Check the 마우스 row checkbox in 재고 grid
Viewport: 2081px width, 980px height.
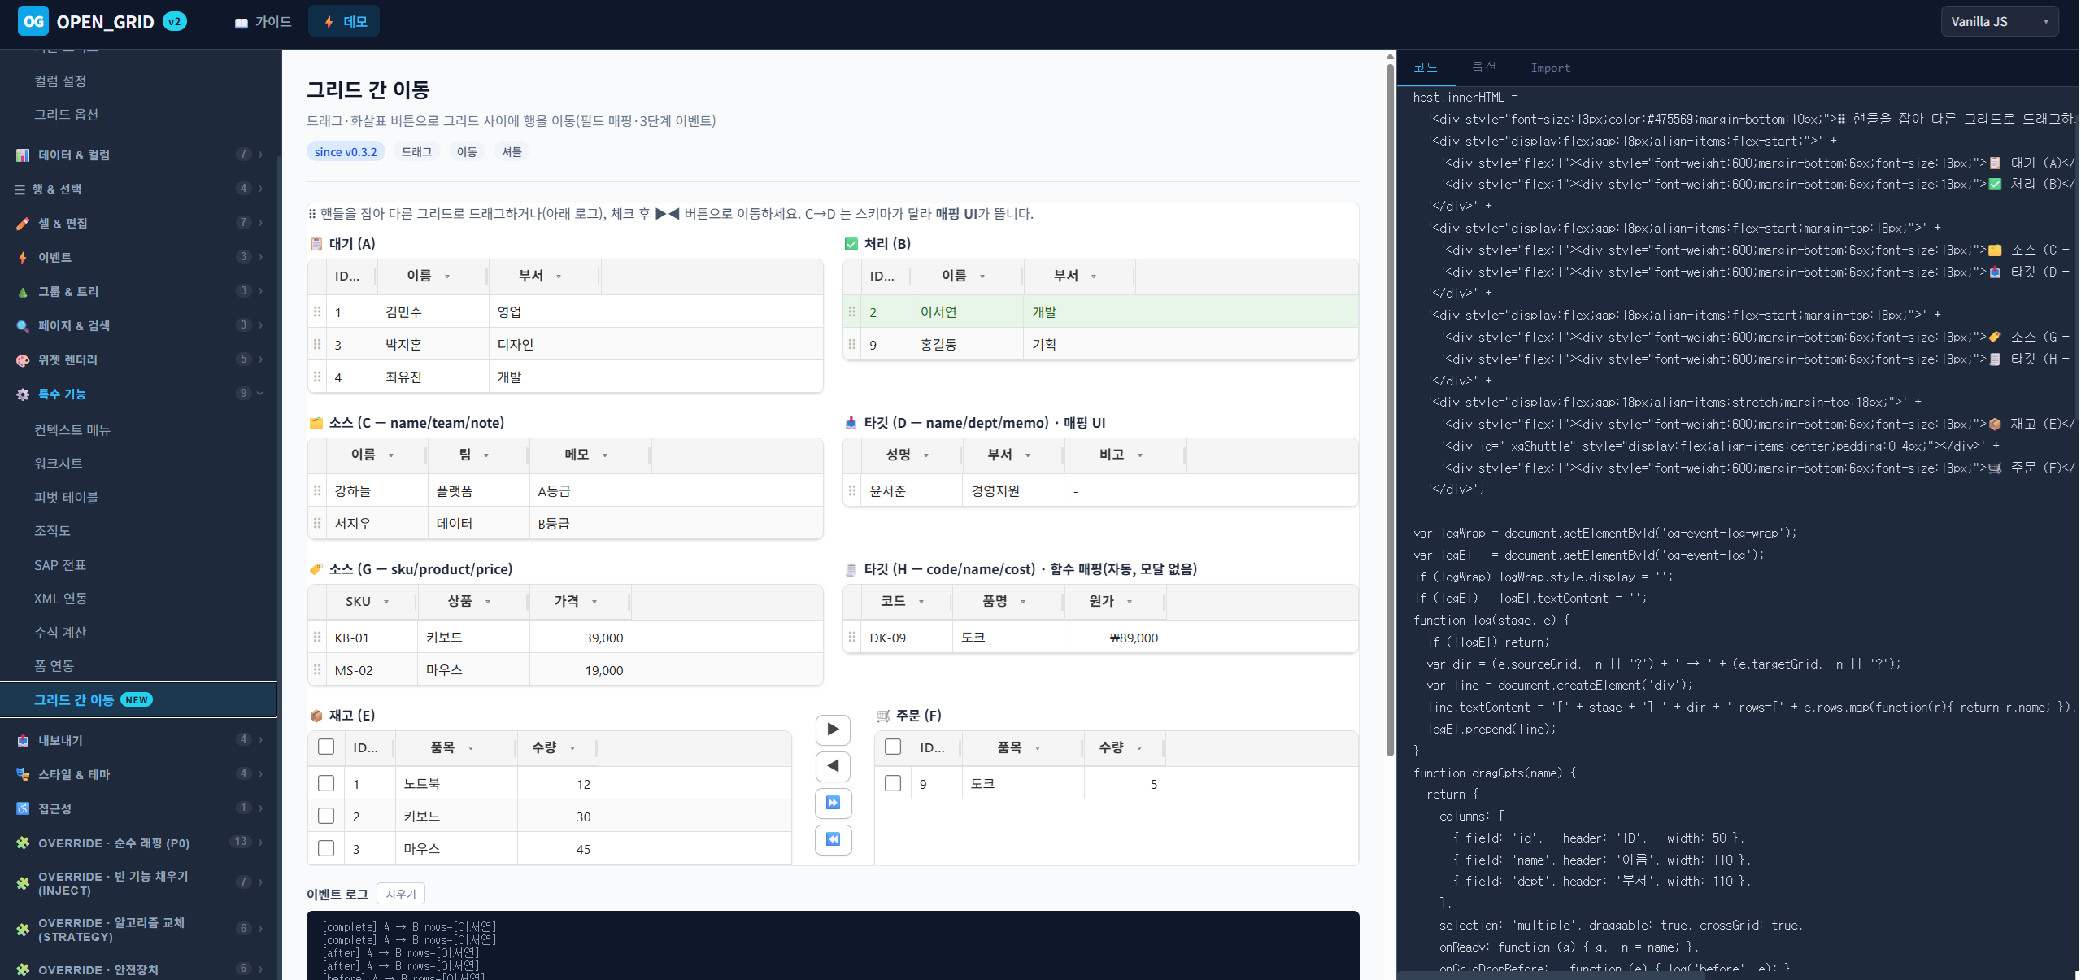[x=326, y=848]
